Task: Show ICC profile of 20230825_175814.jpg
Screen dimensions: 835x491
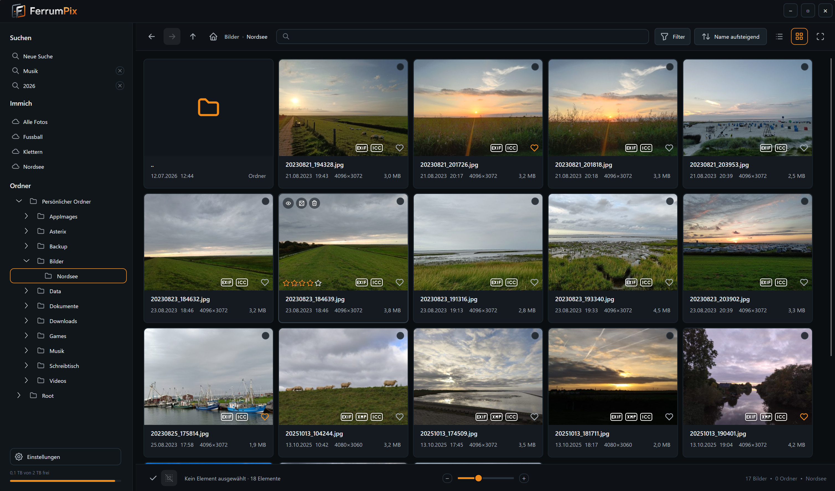Action: (x=242, y=417)
